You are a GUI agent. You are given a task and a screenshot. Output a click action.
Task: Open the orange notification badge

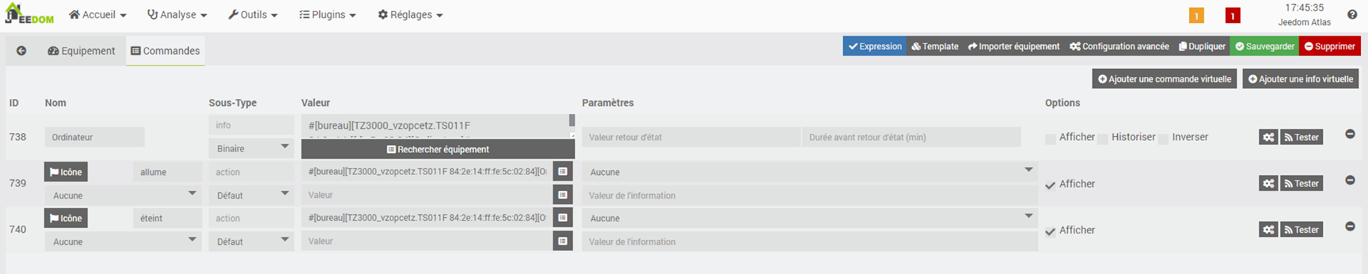tap(1196, 16)
